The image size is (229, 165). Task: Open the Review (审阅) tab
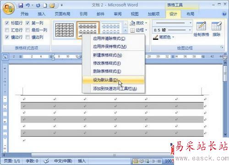(118, 14)
